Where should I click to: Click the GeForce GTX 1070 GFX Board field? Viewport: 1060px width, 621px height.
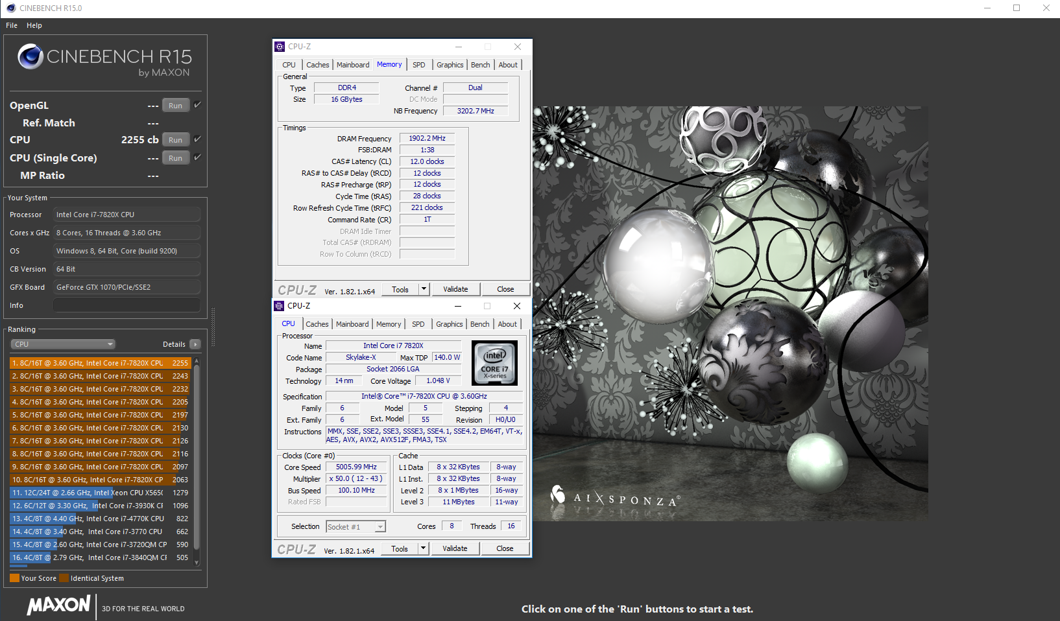pyautogui.click(x=126, y=287)
